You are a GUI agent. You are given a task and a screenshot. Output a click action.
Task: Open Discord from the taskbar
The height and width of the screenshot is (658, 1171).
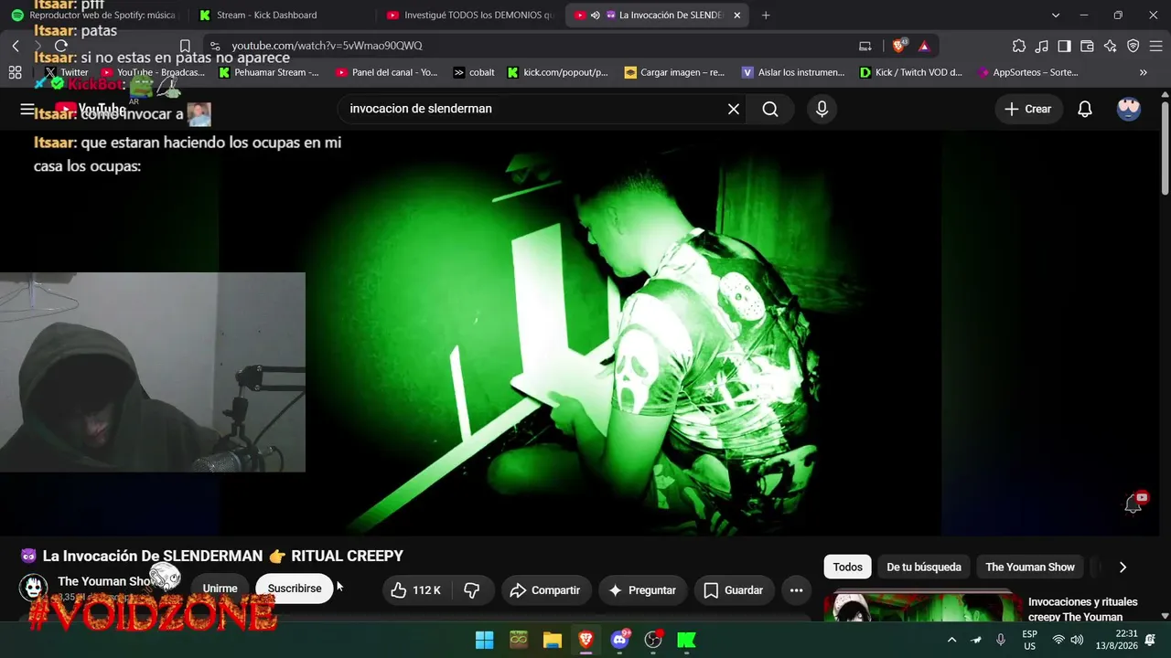(x=619, y=640)
